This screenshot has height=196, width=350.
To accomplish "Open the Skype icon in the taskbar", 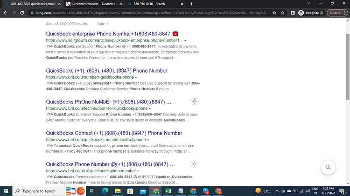I will click(206, 191).
